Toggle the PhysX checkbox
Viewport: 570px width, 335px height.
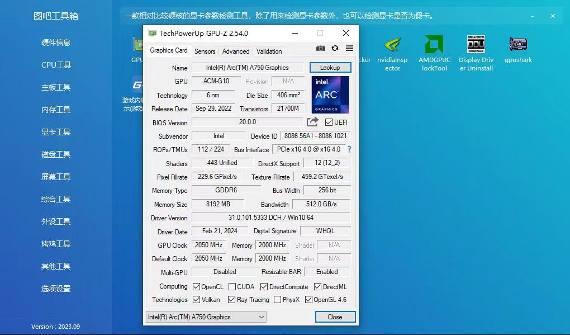[x=277, y=299]
